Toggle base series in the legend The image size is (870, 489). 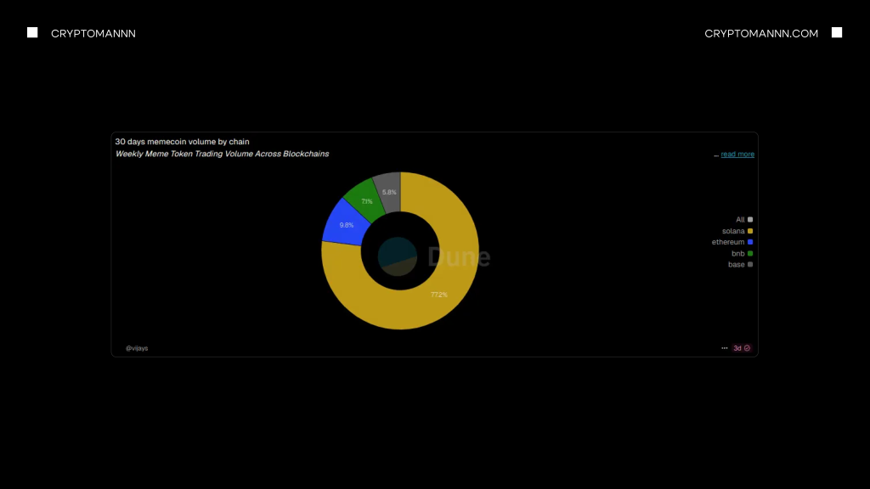click(740, 264)
